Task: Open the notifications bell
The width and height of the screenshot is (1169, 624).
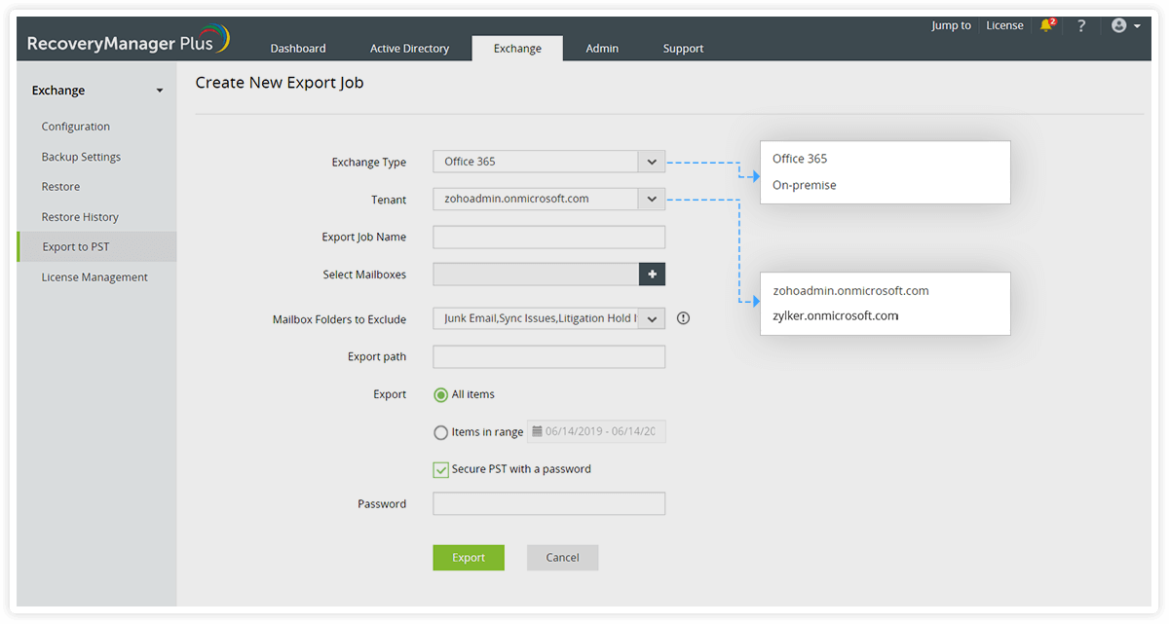Action: click(x=1046, y=25)
